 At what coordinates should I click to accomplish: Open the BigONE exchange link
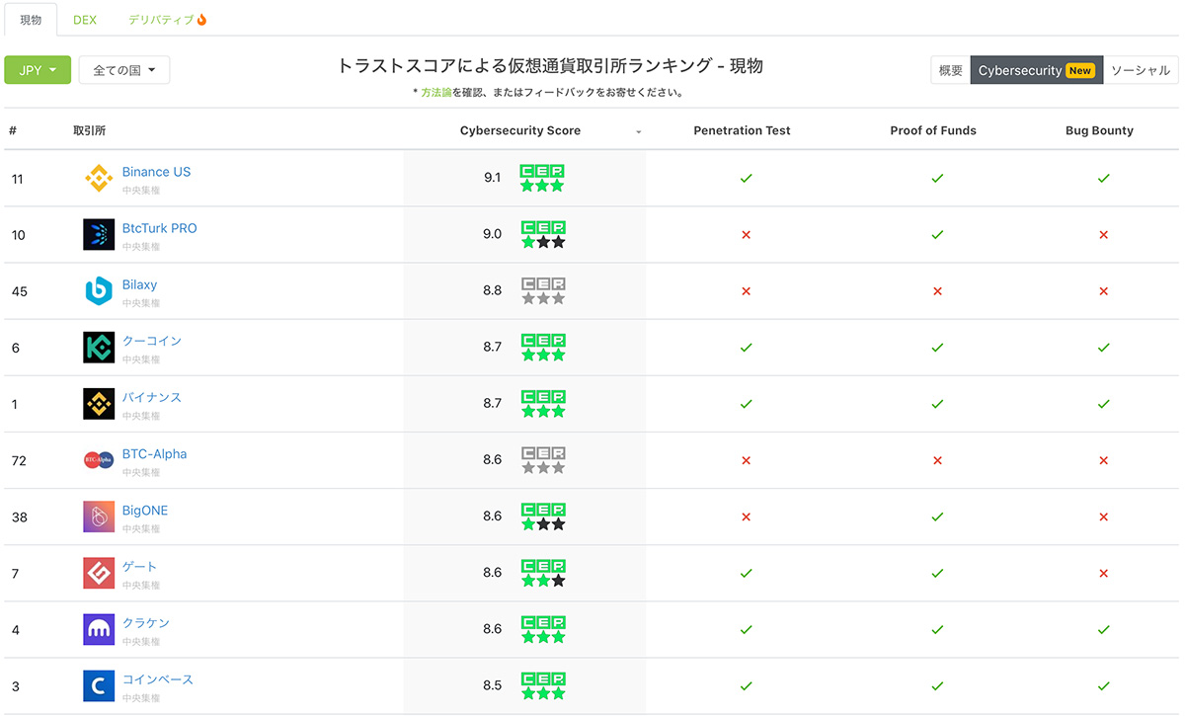coord(145,511)
